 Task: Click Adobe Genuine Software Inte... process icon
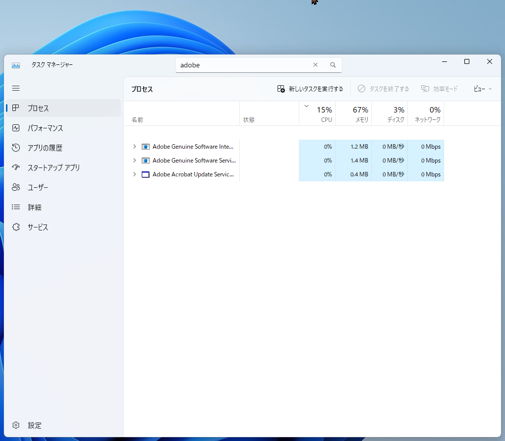(146, 147)
